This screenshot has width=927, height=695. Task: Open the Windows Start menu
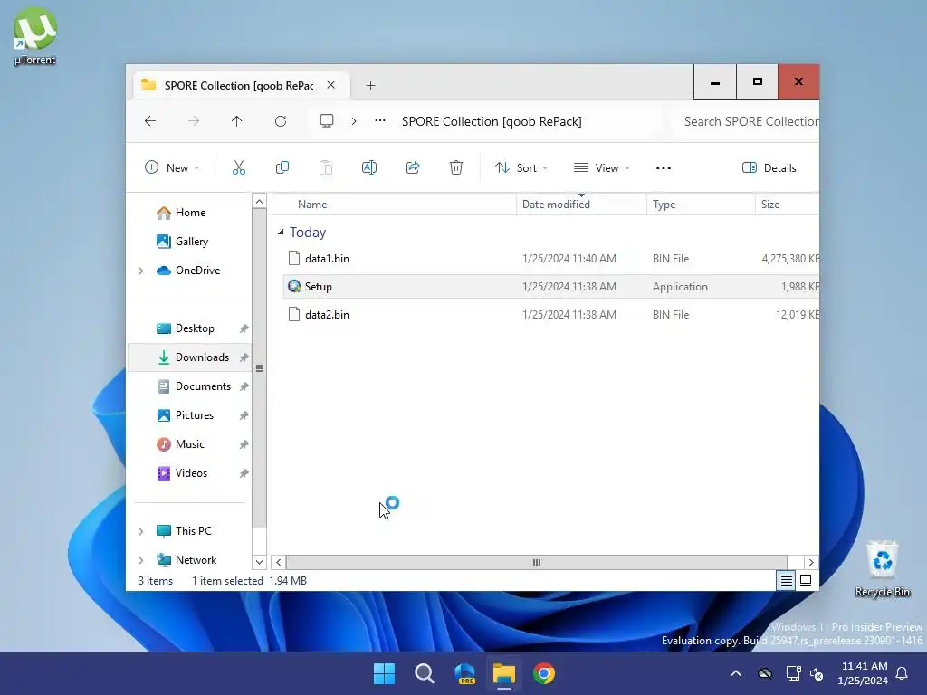click(x=384, y=673)
